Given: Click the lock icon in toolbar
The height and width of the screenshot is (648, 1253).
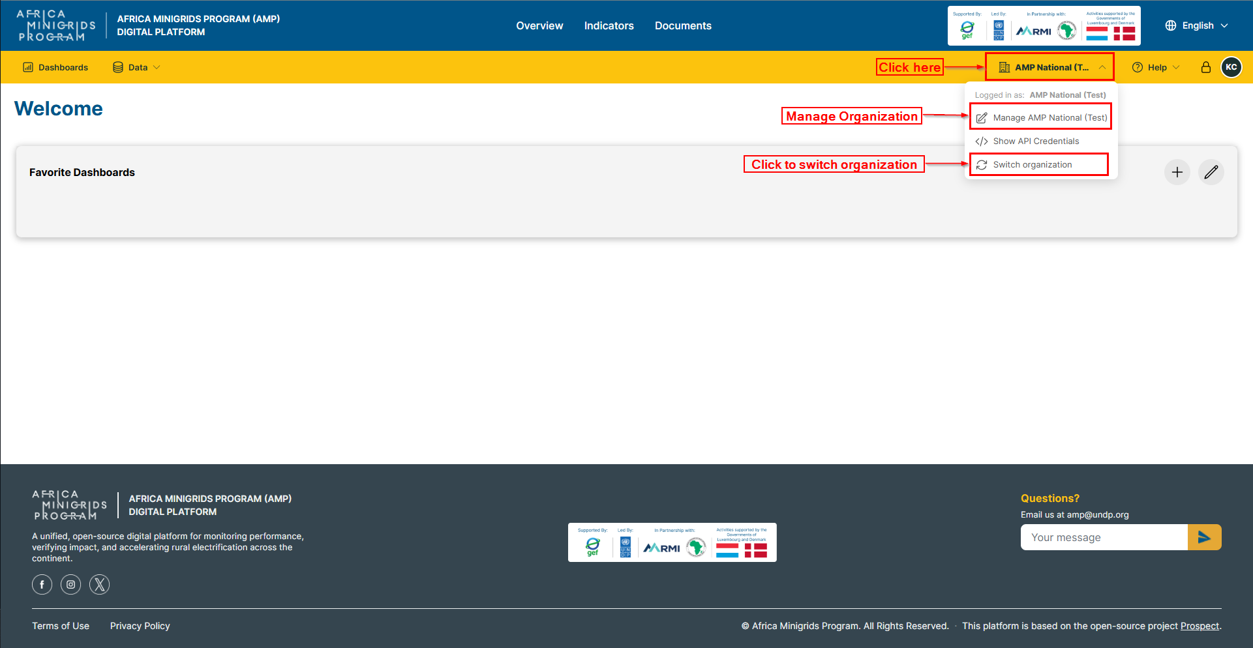Looking at the screenshot, I should tap(1206, 67).
